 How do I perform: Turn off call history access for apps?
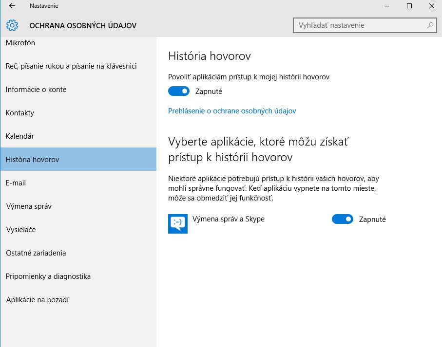click(179, 91)
